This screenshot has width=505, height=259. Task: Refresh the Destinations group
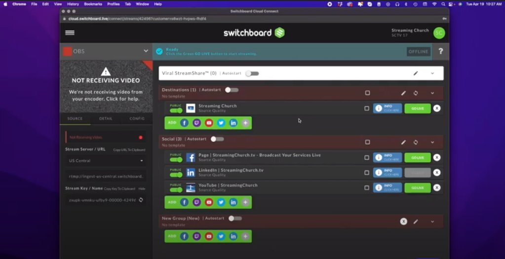416,93
